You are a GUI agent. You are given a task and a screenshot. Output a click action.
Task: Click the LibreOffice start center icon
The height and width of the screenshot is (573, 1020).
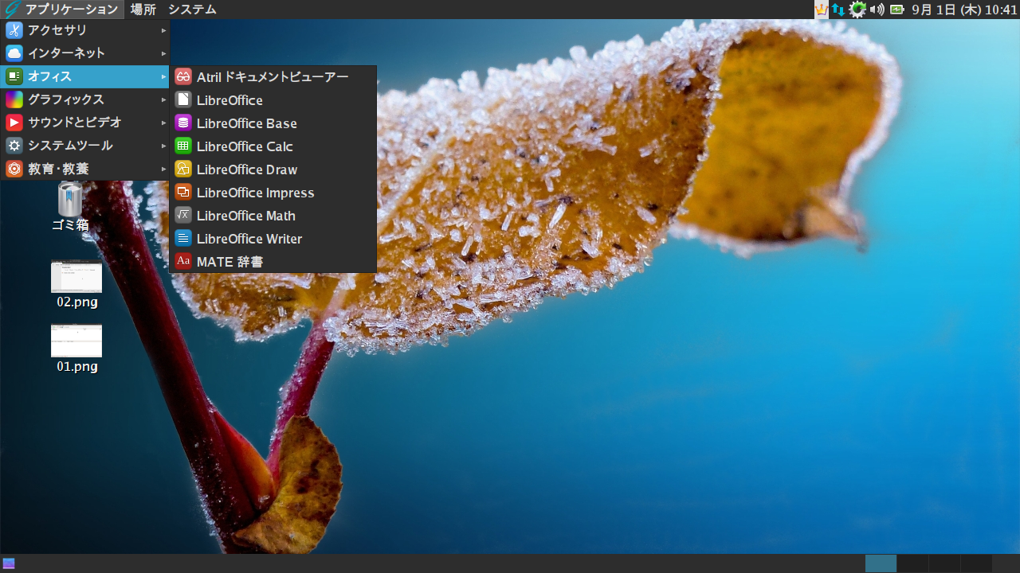coord(183,100)
